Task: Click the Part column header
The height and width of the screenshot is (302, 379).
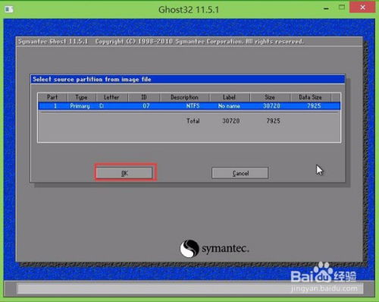Action: pos(52,97)
